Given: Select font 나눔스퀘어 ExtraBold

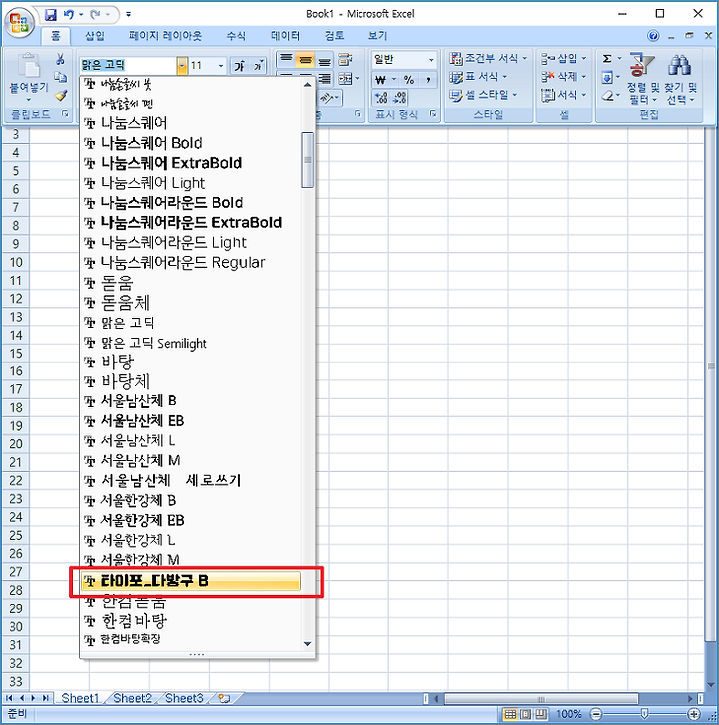Looking at the screenshot, I should [190, 163].
